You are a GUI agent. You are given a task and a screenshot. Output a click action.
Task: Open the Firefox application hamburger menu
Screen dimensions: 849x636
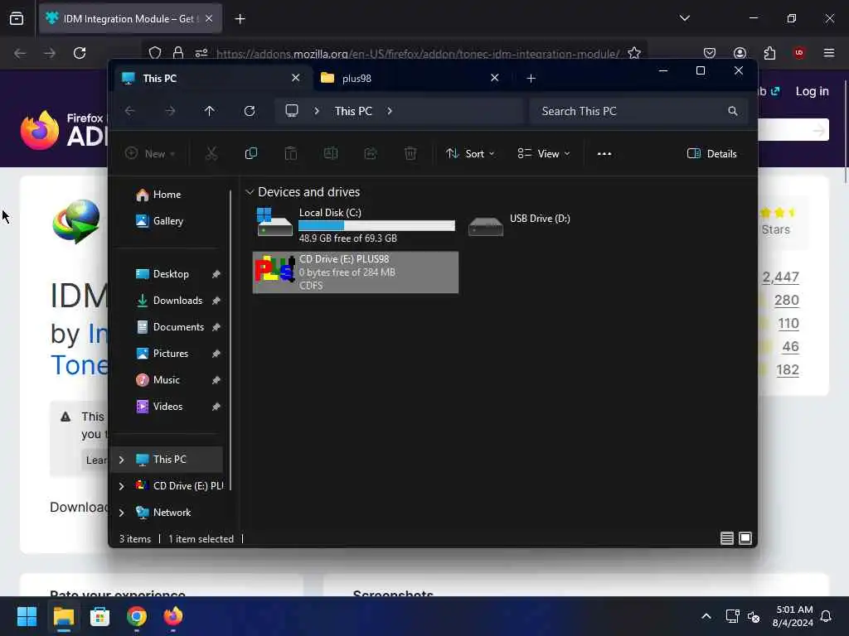(829, 53)
